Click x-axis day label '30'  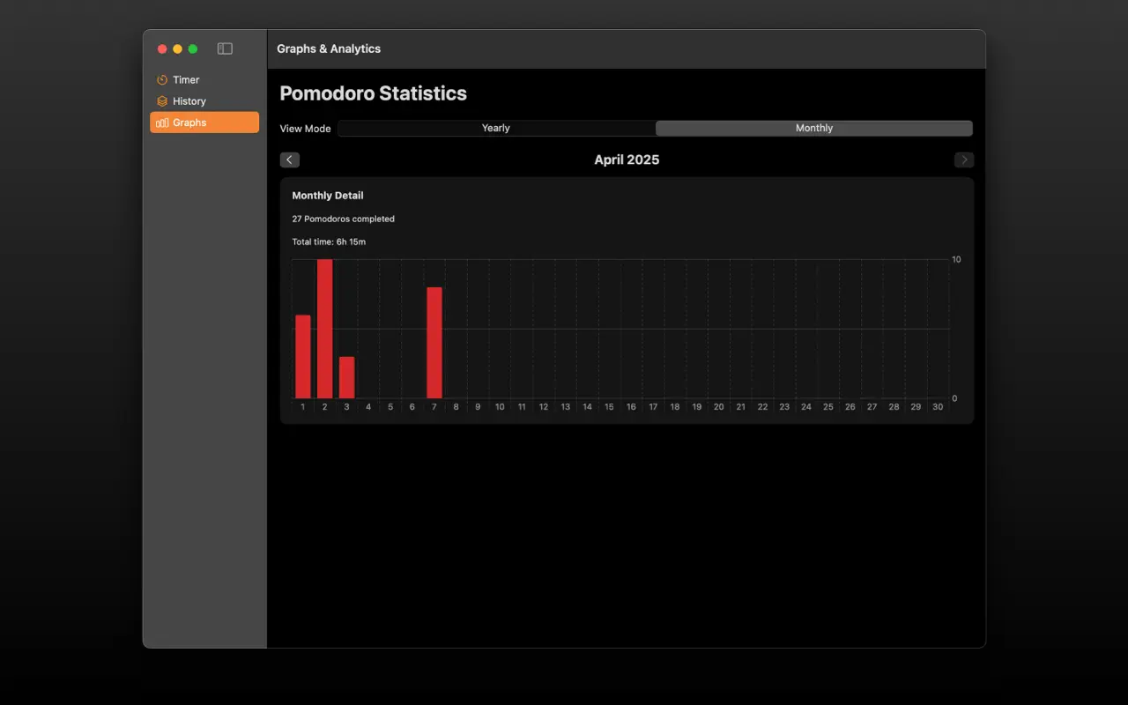tap(938, 407)
